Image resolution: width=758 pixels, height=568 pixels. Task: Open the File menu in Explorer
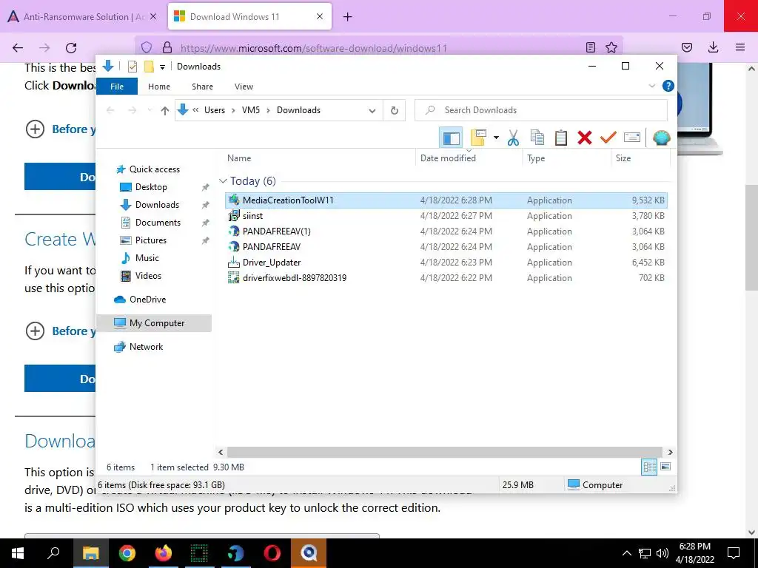117,87
